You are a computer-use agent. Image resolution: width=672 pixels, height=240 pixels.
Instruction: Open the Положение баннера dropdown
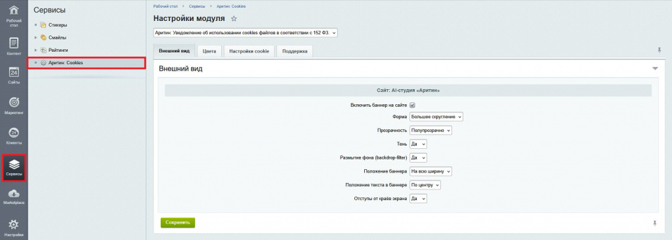(430, 171)
